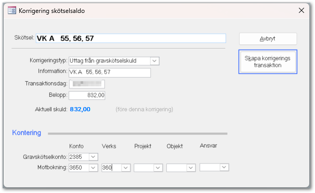Close the Korrigering skötselsaldo dialog
315x193 pixels.
click(301, 10)
